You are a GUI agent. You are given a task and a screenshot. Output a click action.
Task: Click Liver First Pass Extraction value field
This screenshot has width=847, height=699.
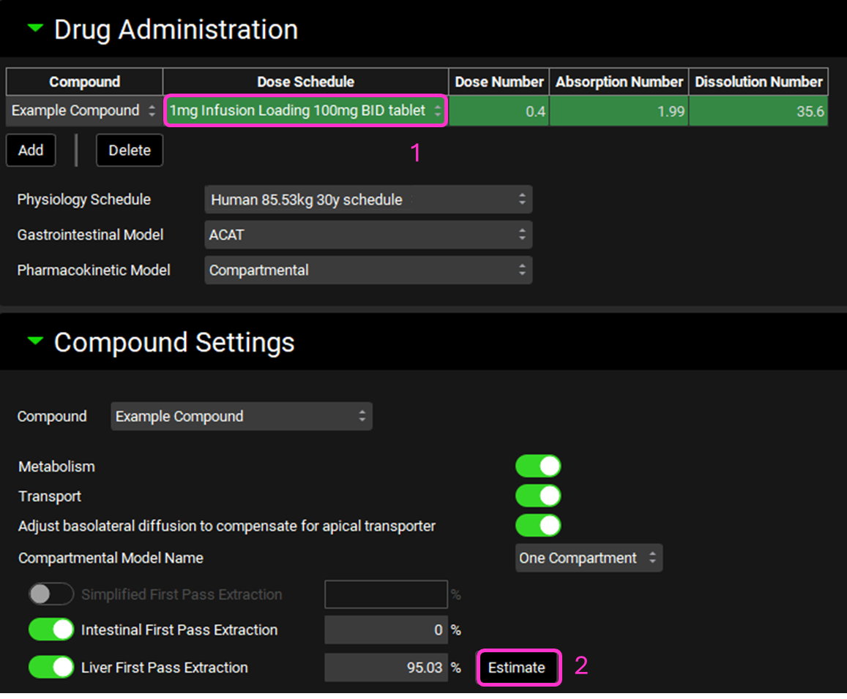(x=386, y=668)
